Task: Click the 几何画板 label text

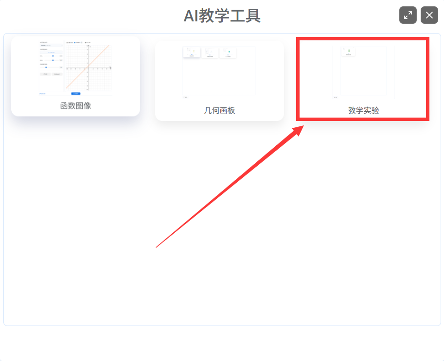Action: point(219,110)
